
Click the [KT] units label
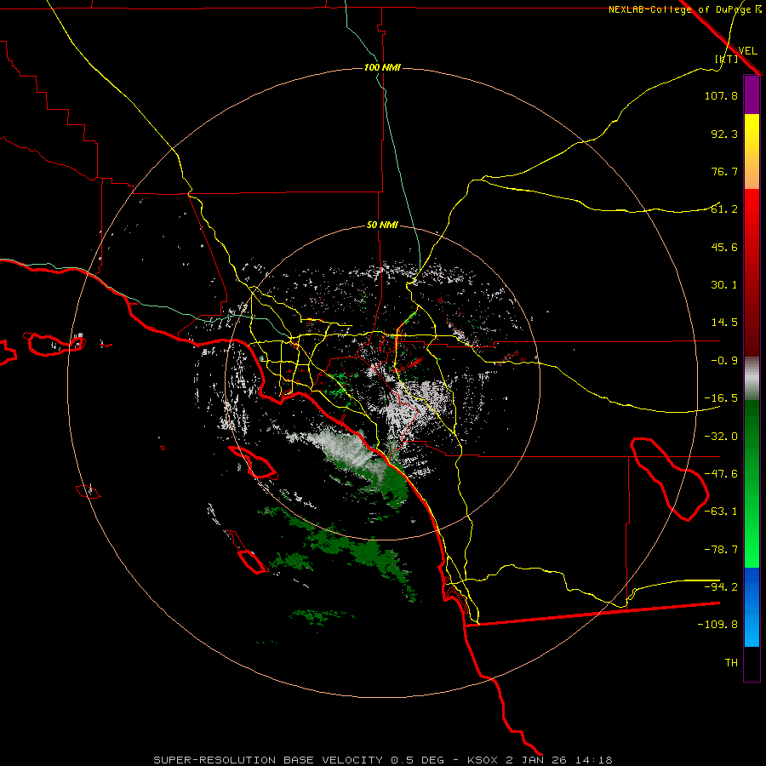click(x=727, y=59)
